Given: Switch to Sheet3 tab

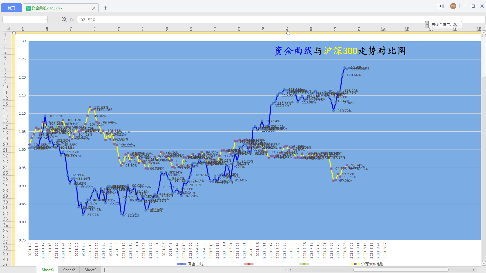Looking at the screenshot, I should coord(91,270).
